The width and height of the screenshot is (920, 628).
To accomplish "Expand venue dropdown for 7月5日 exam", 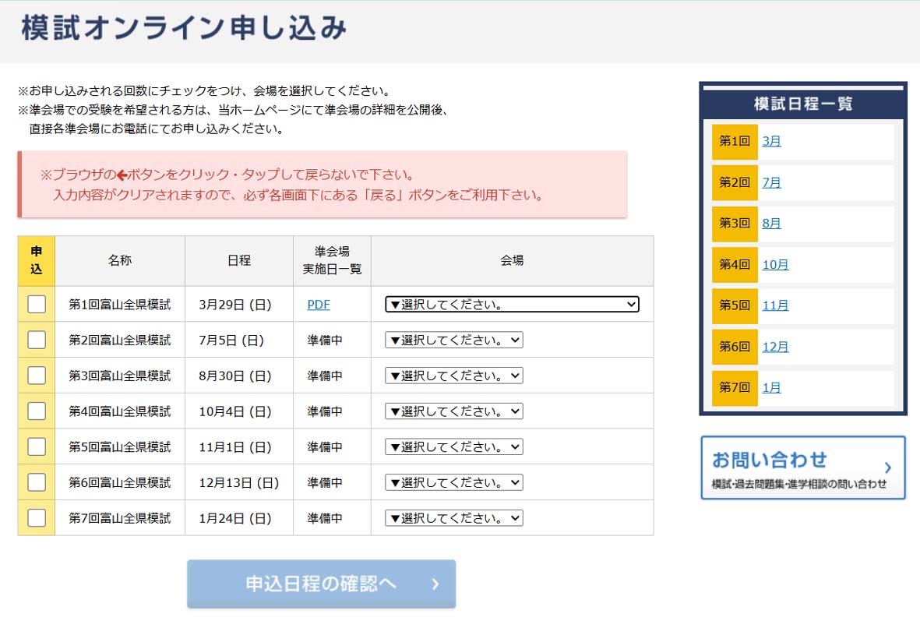I will pyautogui.click(x=453, y=340).
